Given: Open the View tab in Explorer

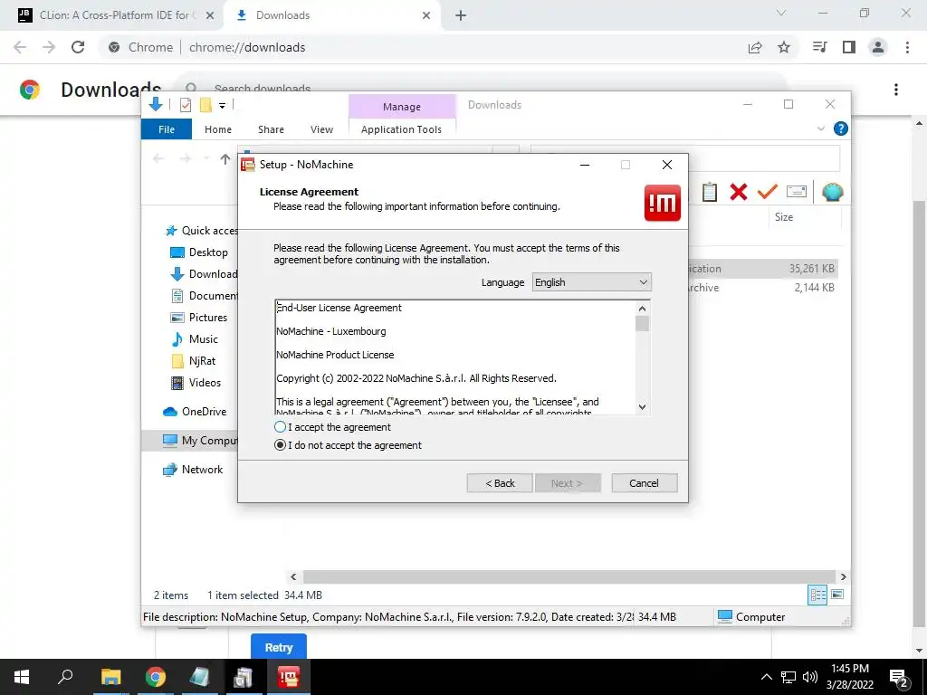Looking at the screenshot, I should coord(321,129).
